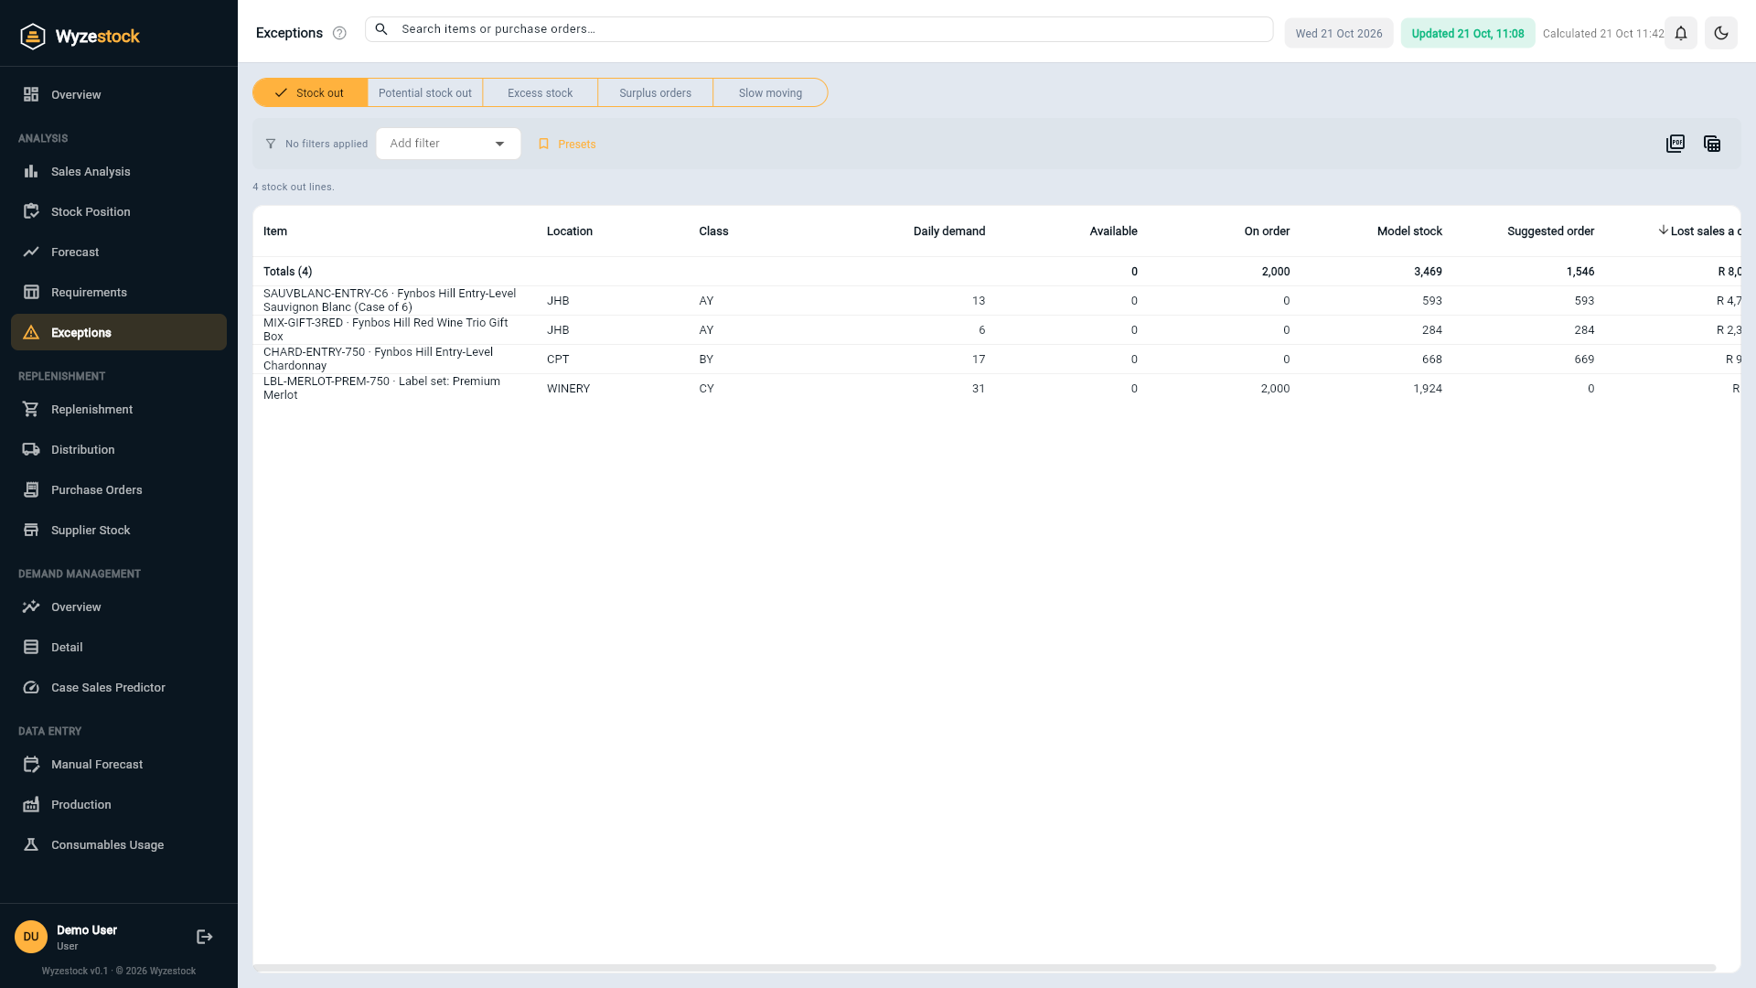1756x988 pixels.
Task: Open filter Presets
Action: (567, 145)
